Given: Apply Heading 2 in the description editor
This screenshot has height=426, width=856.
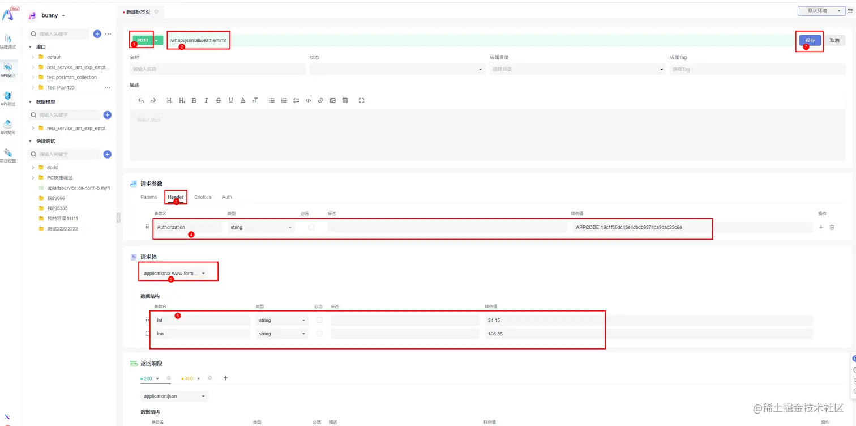Looking at the screenshot, I should click(x=182, y=100).
